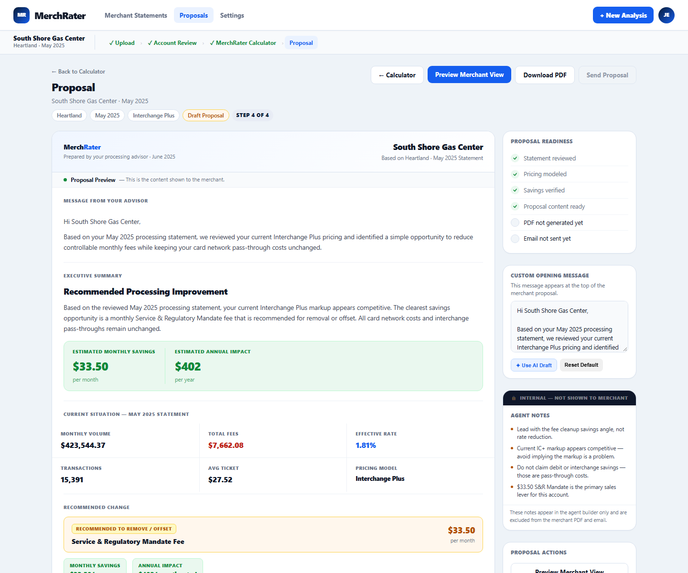
Task: Start a New Analysis
Action: 623,15
